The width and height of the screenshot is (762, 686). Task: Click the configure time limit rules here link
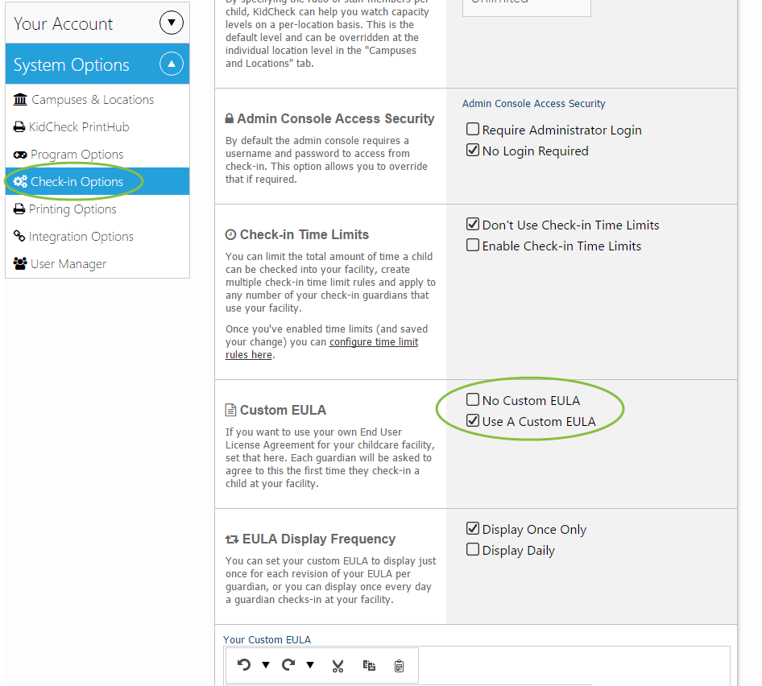[373, 341]
